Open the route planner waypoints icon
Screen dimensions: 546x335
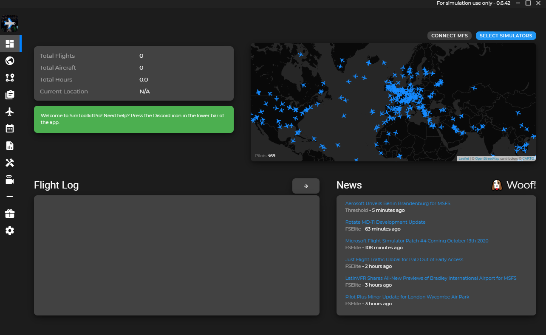click(x=10, y=78)
